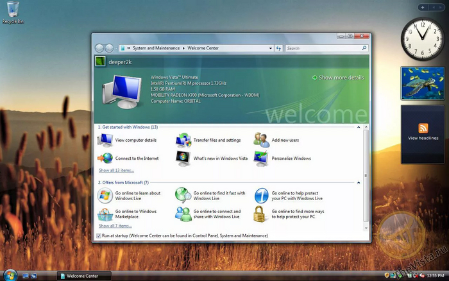Click the learn about Windows Live logo icon
This screenshot has width=449, height=281.
point(105,196)
